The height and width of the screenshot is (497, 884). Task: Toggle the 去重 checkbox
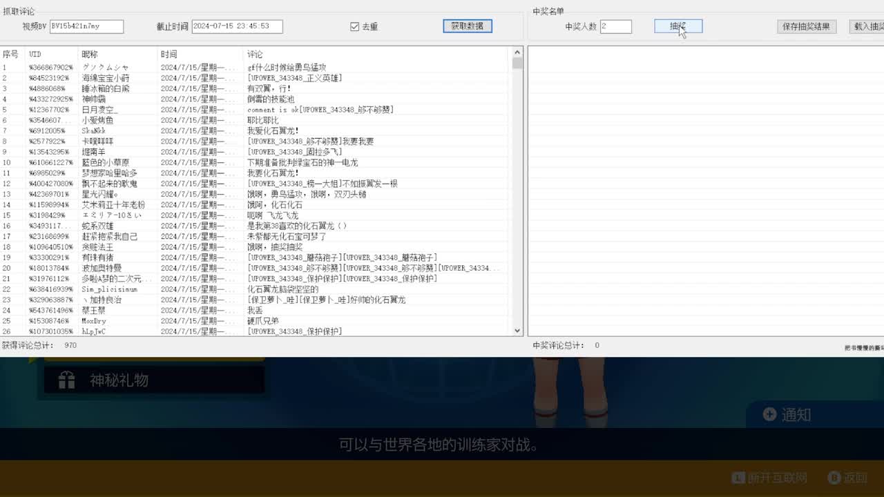pos(355,27)
